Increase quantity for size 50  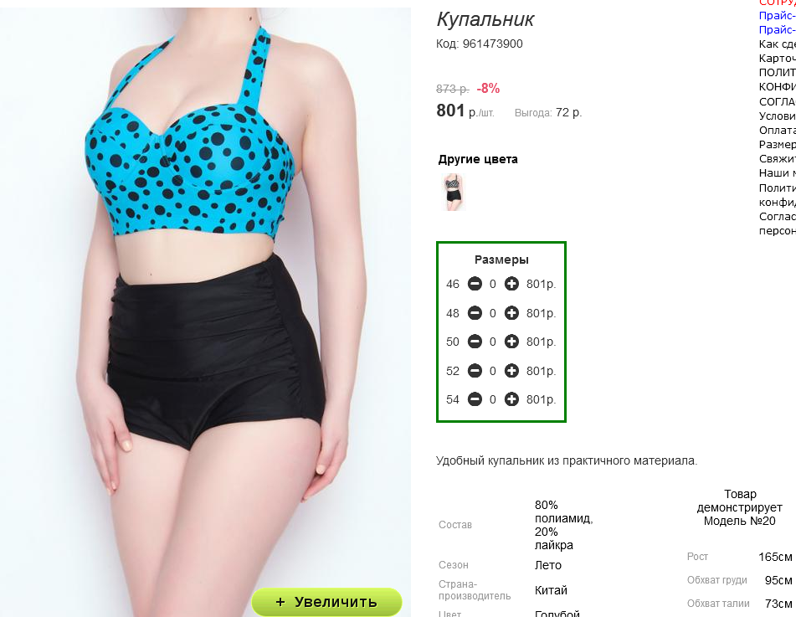[x=511, y=342]
